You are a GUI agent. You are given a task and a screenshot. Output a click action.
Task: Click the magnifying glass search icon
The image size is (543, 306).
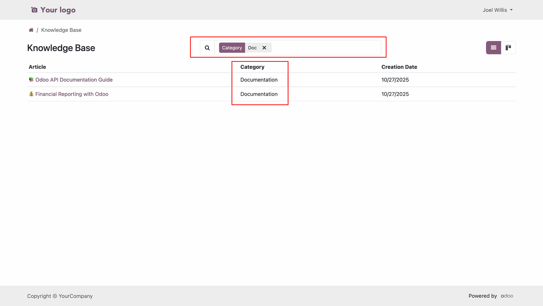click(207, 48)
